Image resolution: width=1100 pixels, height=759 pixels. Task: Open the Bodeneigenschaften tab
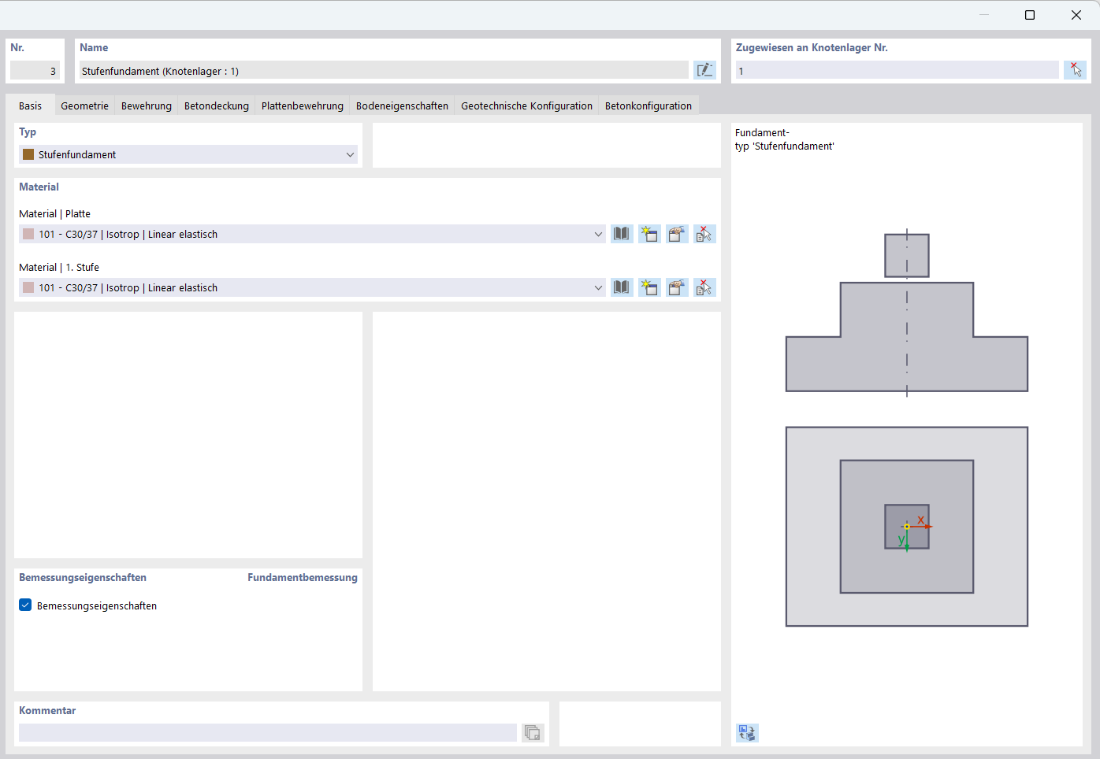(402, 106)
